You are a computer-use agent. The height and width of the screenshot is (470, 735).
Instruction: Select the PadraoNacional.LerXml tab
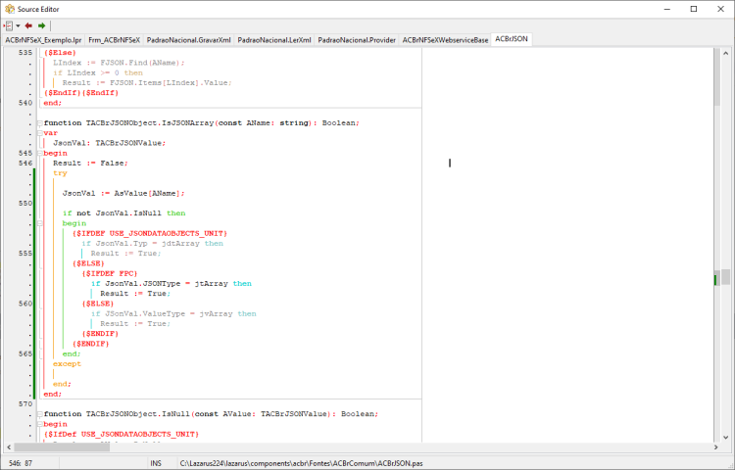[x=274, y=40]
